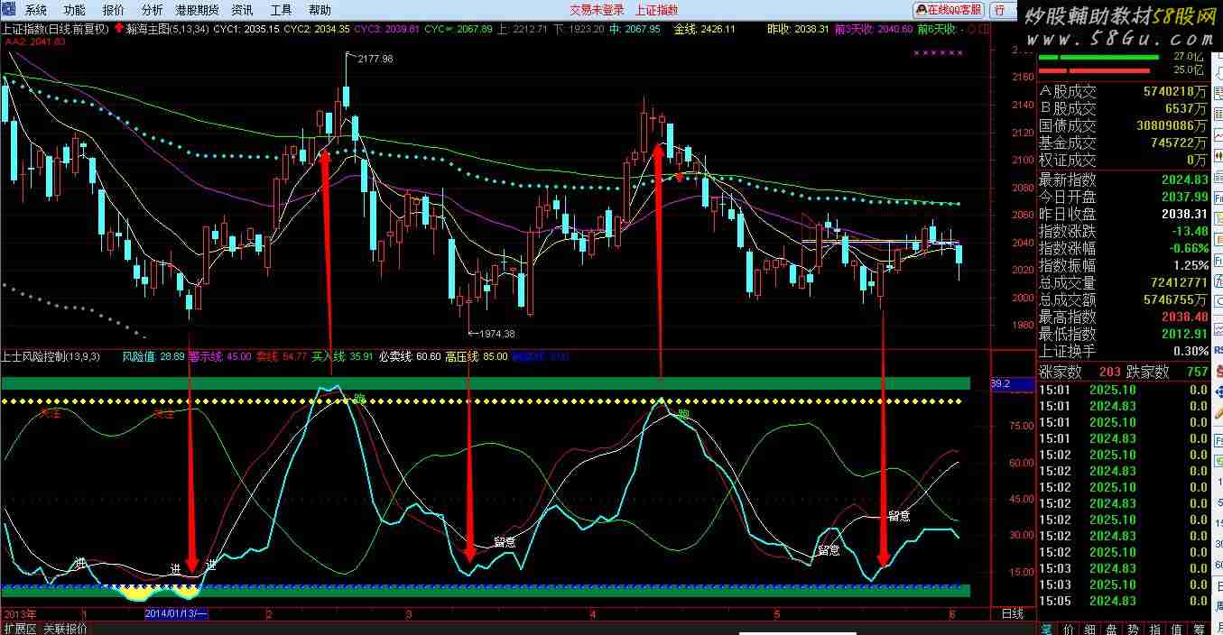Screen dimensions: 1223x635
Task: Click the 交易未登录 trading login link
Action: click(597, 11)
